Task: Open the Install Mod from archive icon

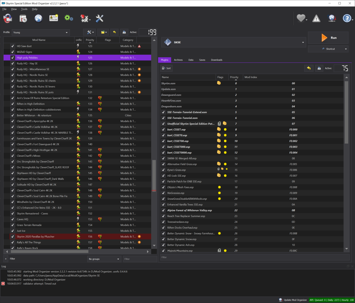Action: [x=23, y=19]
